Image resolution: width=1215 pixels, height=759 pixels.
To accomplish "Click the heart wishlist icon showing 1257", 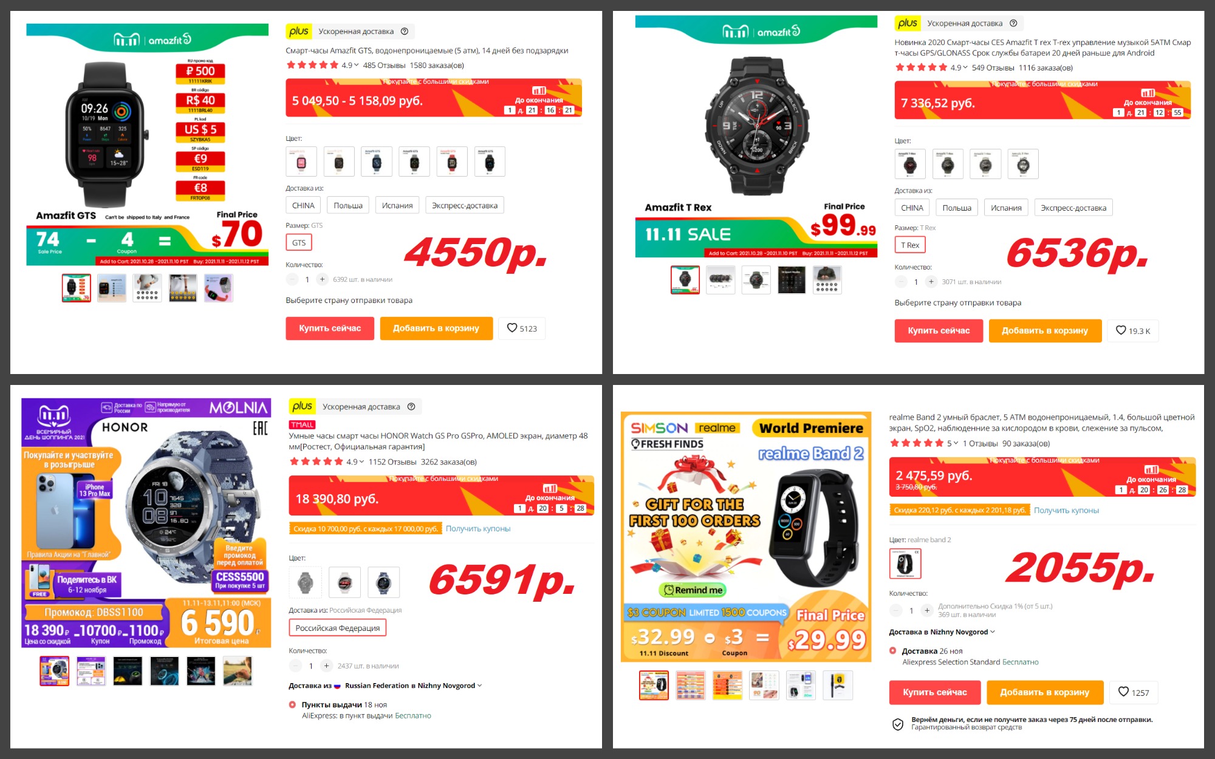I will tap(1123, 692).
